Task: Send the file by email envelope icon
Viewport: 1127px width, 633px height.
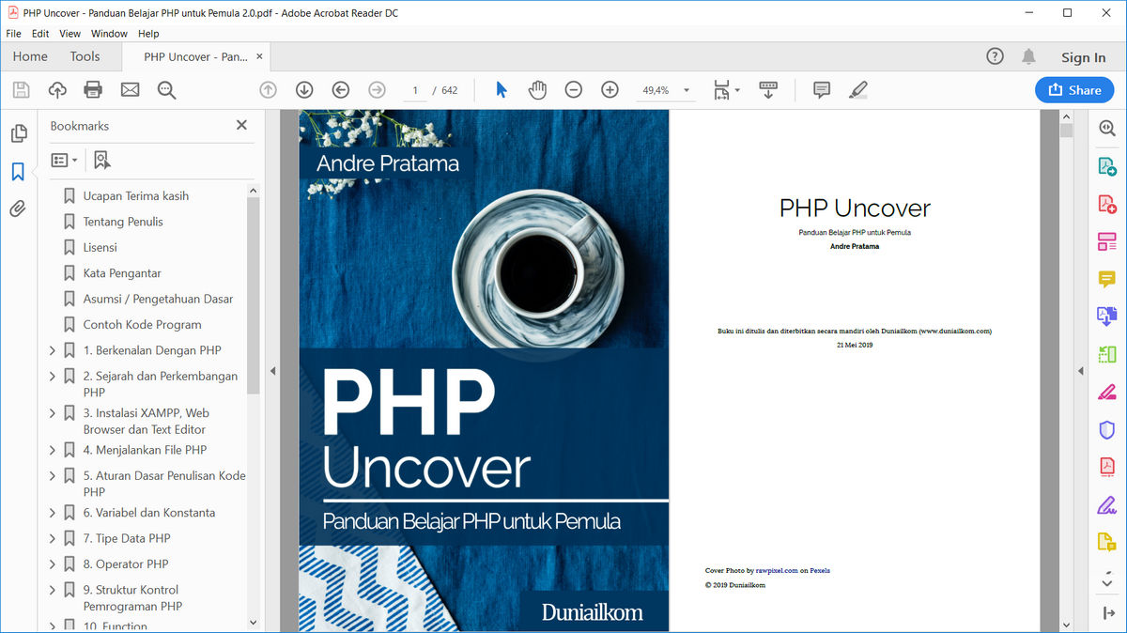Action: tap(130, 90)
